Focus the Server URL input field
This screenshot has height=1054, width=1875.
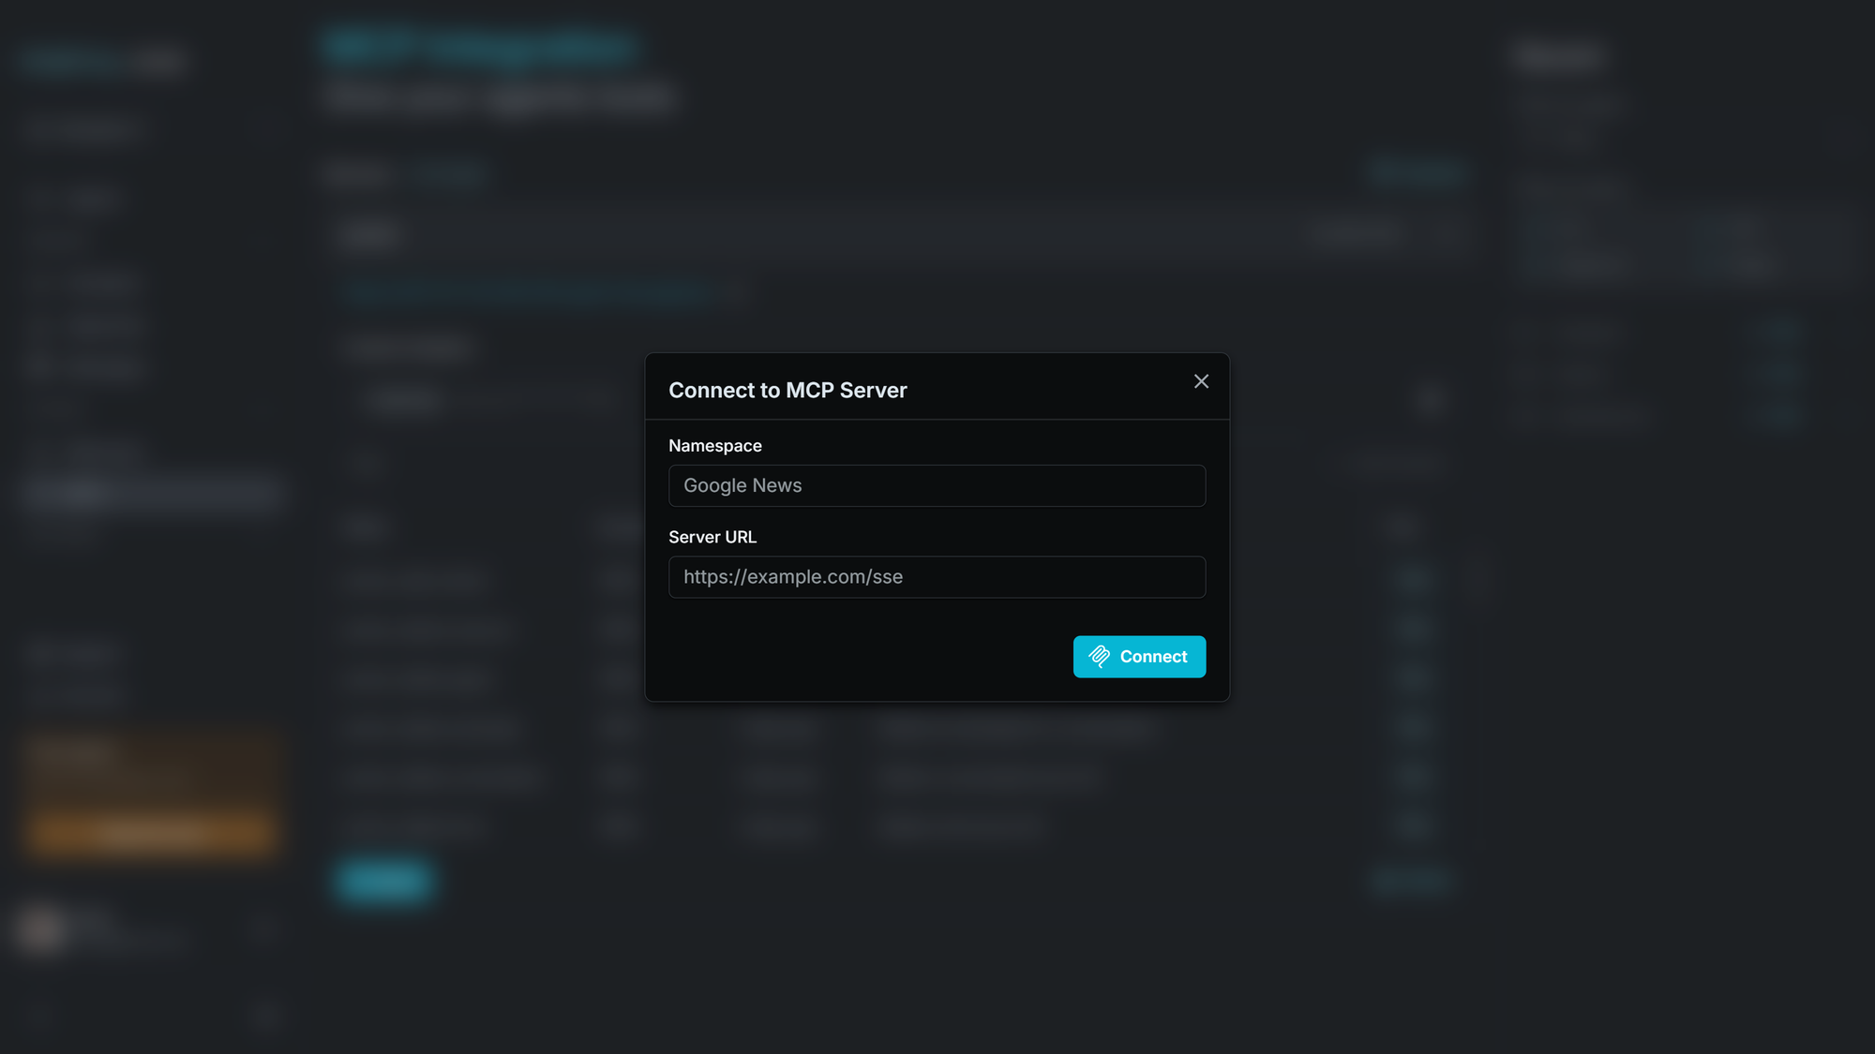point(937,577)
